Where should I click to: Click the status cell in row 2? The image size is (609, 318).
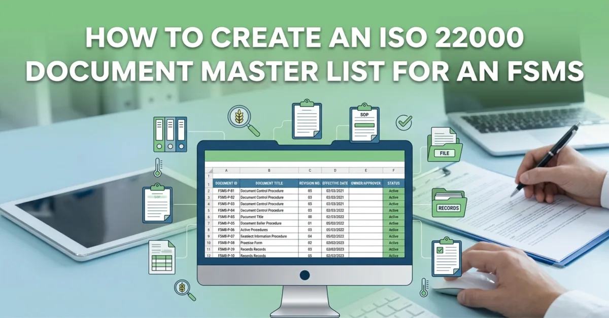pyautogui.click(x=394, y=191)
